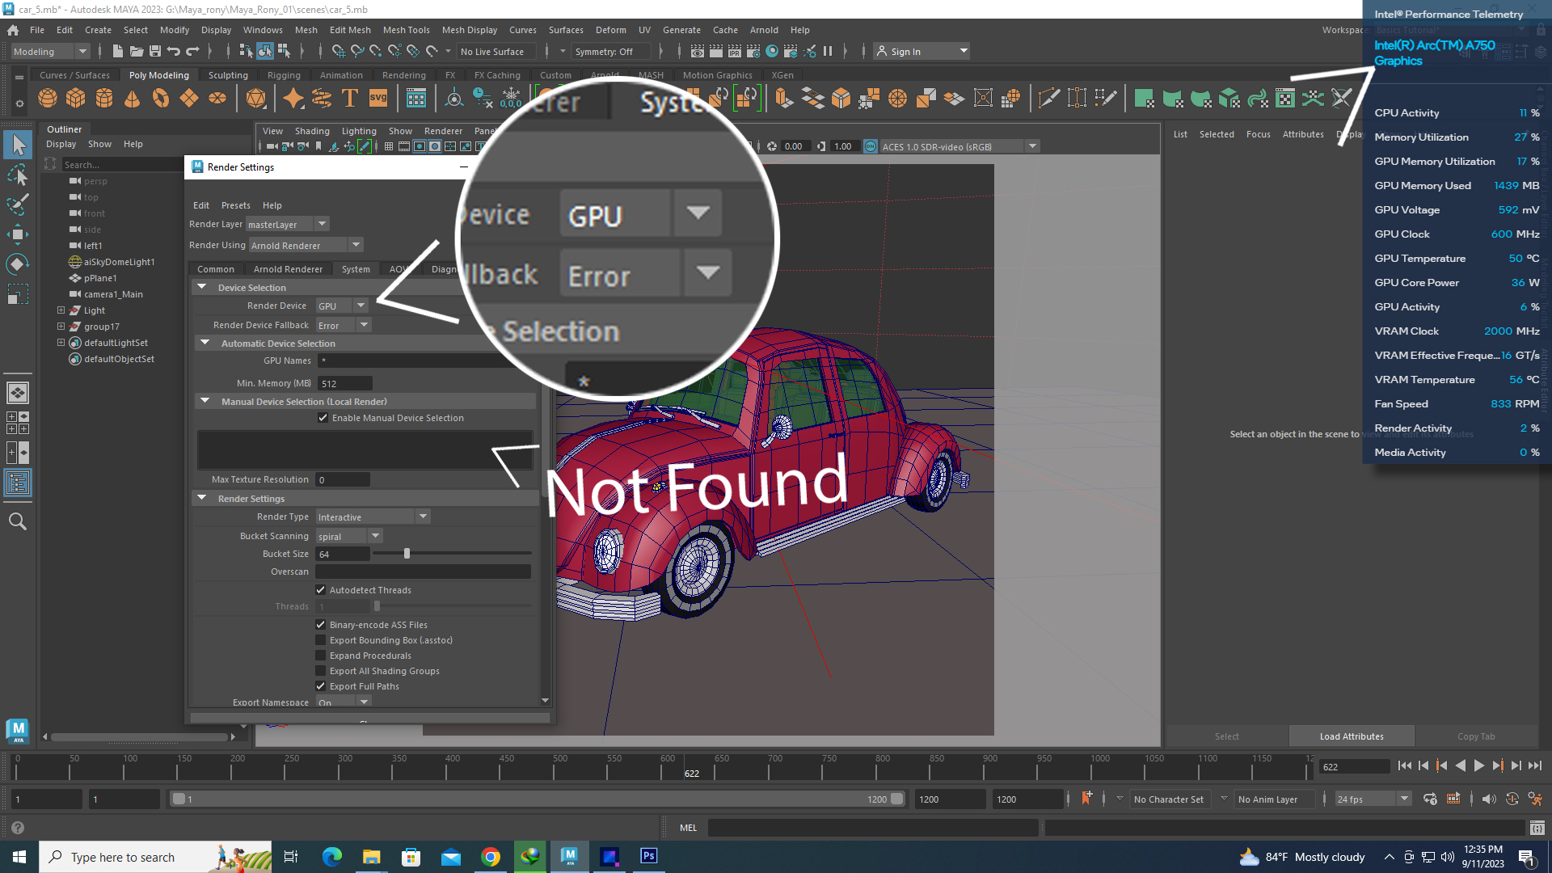Create a Polygon Cube from the Poly Modeling shelf

[75, 98]
